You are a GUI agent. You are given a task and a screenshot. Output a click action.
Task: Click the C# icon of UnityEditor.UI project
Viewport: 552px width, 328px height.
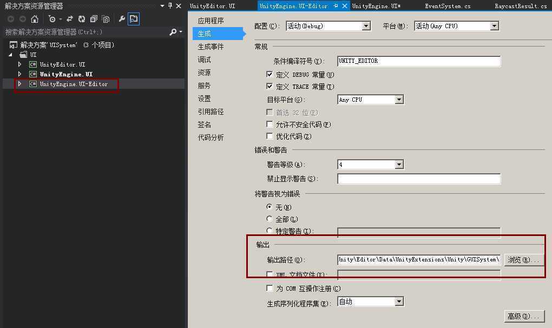(x=33, y=64)
